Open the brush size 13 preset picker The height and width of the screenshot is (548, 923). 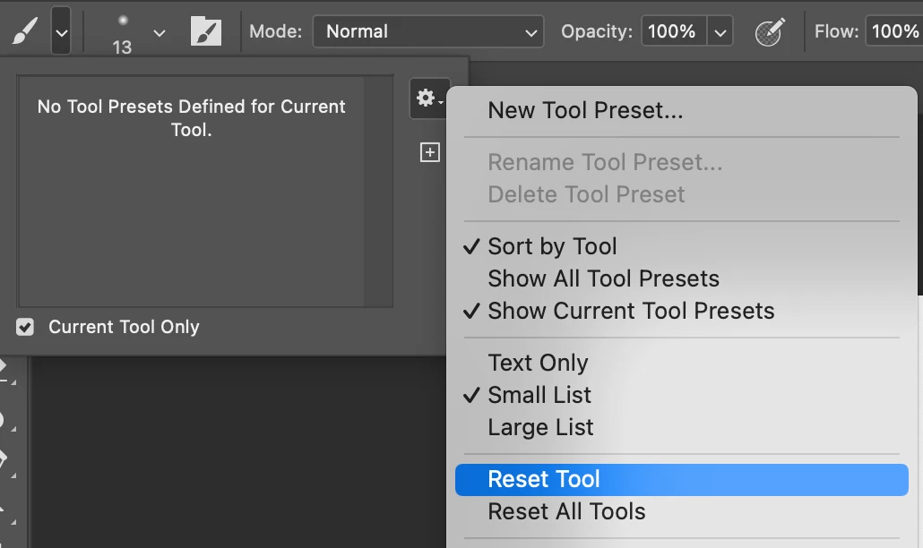pos(159,32)
